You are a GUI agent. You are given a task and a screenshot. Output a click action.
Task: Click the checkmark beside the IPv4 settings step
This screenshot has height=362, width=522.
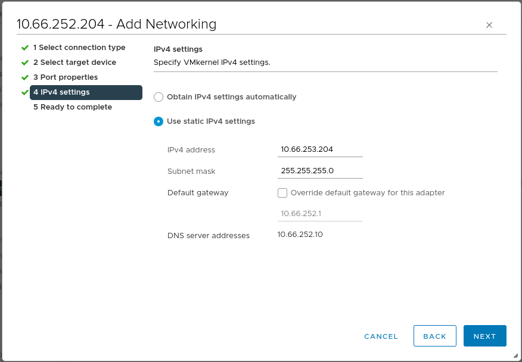pos(24,92)
